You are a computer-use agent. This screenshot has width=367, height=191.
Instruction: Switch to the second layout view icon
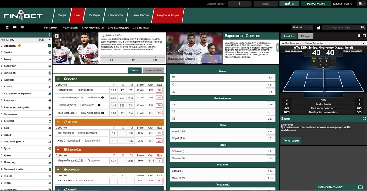(x=15, y=27)
